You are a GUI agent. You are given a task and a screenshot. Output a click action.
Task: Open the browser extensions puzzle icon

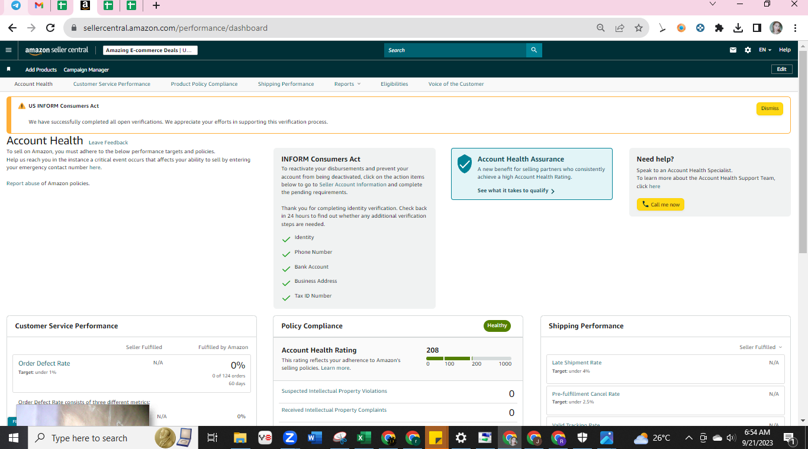[719, 28]
